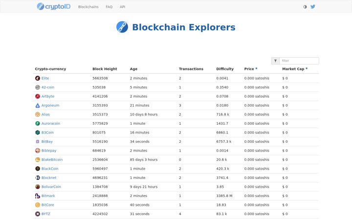Open the Biblepay explorer link

pyautogui.click(x=49, y=151)
